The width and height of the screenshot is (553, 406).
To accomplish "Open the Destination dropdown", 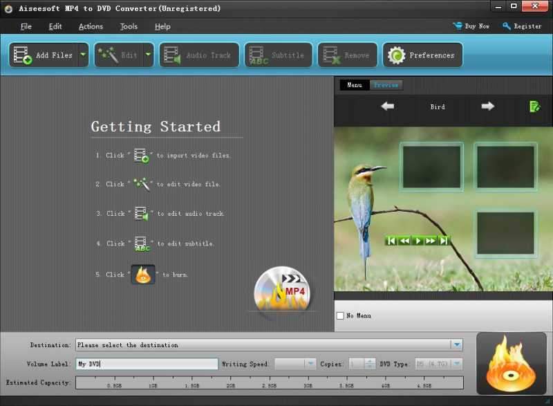I will coord(457,344).
